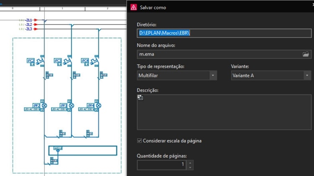Click the Diretório path field
This screenshot has height=176, width=314.
point(224,33)
